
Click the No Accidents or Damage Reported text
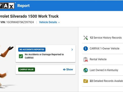point(44,56)
